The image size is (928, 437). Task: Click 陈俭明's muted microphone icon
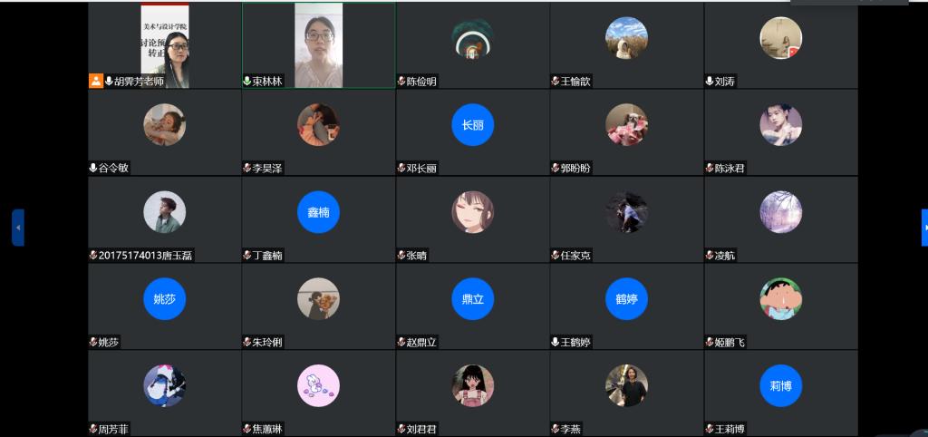(x=401, y=81)
